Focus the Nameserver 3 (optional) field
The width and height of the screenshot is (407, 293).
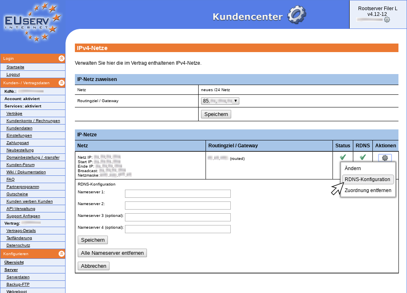click(178, 217)
